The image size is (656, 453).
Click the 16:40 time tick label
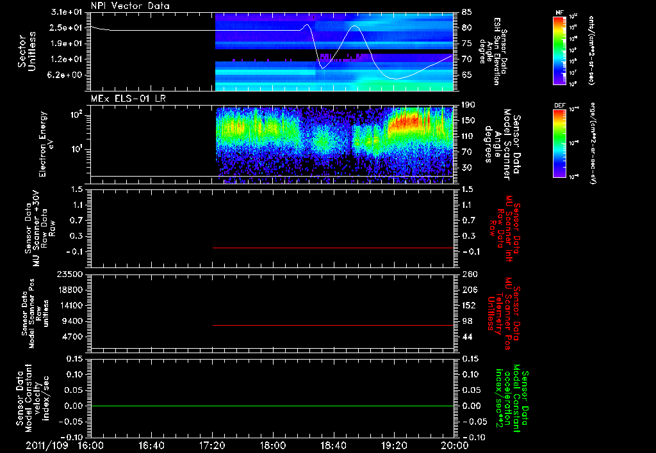point(151,445)
